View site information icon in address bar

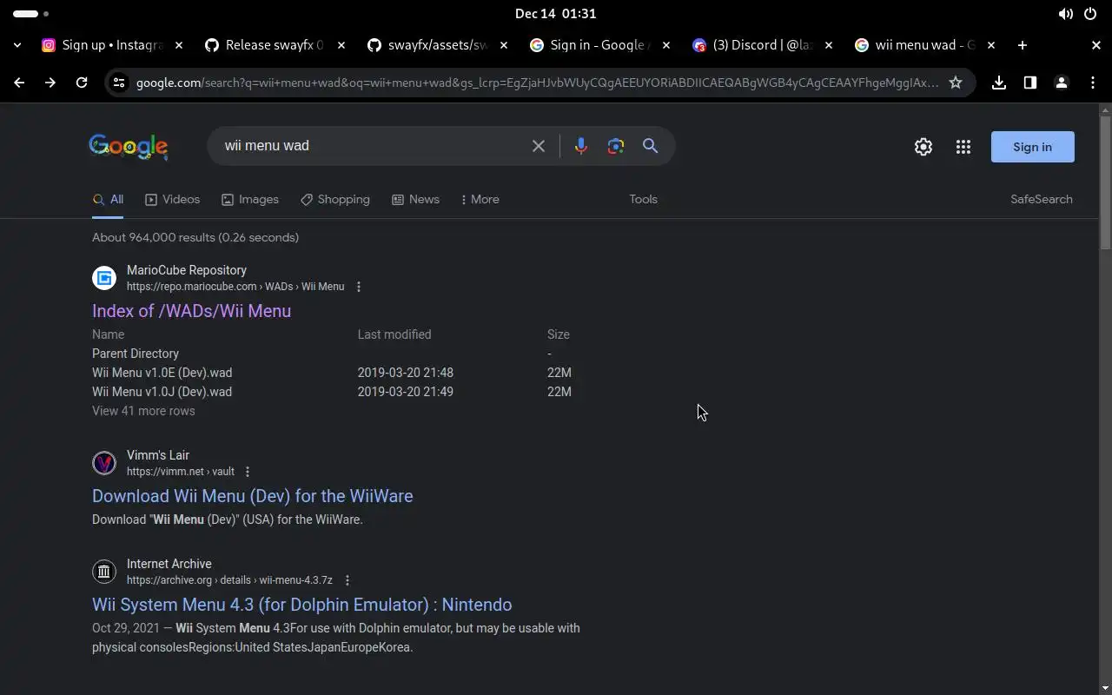pyautogui.click(x=119, y=83)
